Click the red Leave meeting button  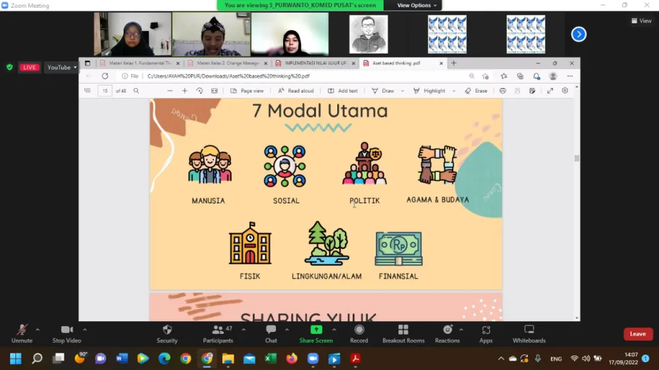click(x=638, y=334)
